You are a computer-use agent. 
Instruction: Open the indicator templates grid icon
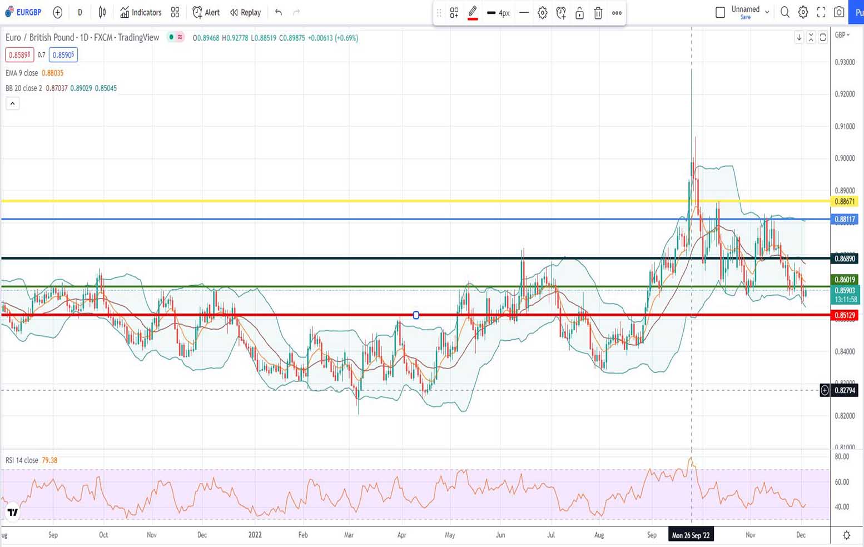pyautogui.click(x=175, y=12)
